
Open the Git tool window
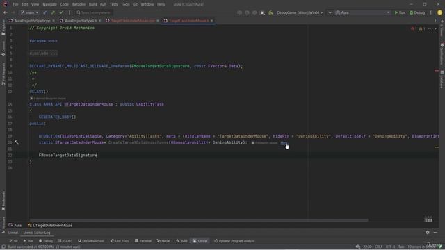14,241
